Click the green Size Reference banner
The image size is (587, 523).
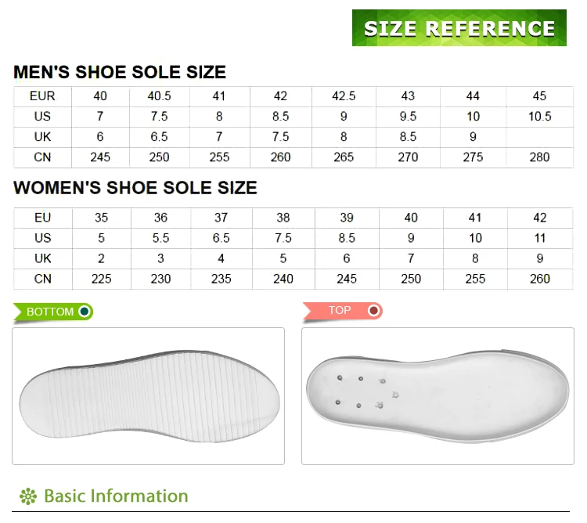(459, 28)
